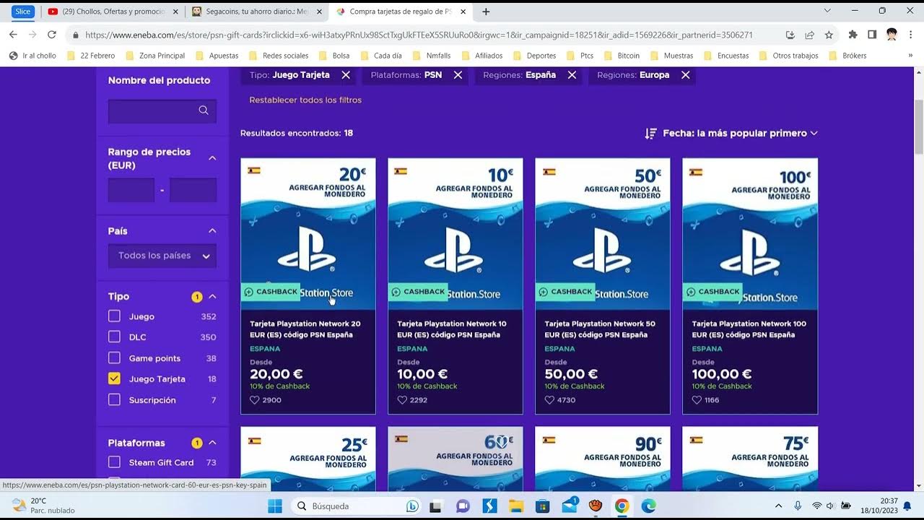Click the search magnifier in product name field
924x520 pixels.
pyautogui.click(x=204, y=110)
